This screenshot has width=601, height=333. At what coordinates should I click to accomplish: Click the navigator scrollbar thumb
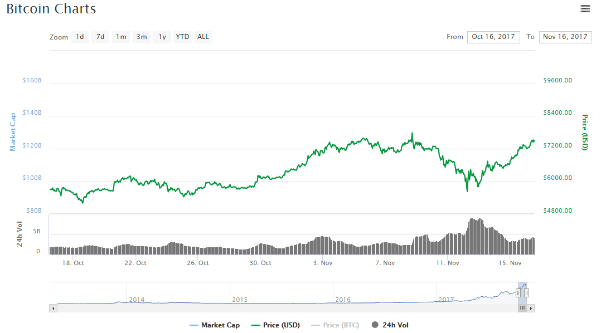click(x=522, y=308)
